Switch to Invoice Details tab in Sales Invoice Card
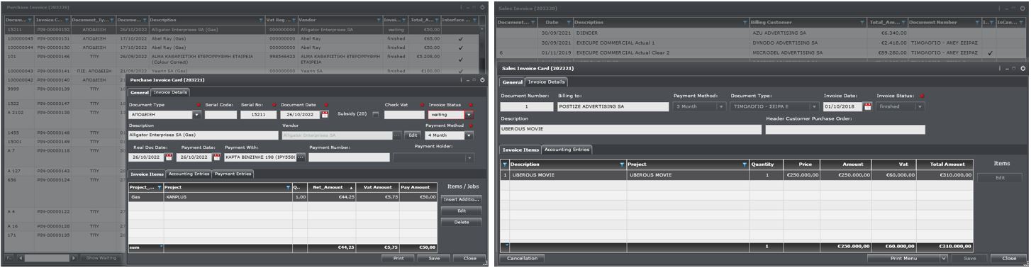Viewport: 1031px width, 268px height. pos(546,82)
